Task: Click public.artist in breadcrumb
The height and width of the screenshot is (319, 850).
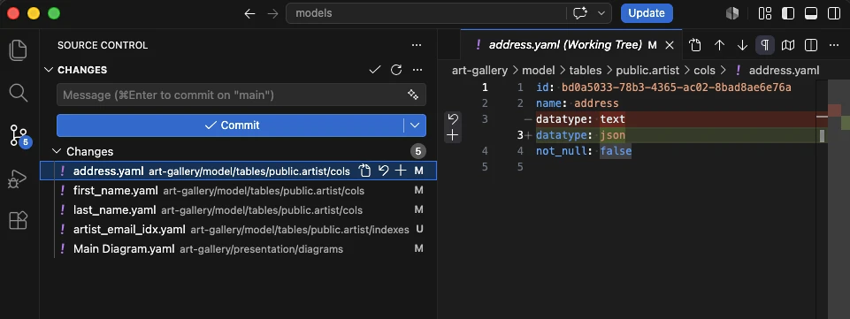Action: pyautogui.click(x=647, y=71)
